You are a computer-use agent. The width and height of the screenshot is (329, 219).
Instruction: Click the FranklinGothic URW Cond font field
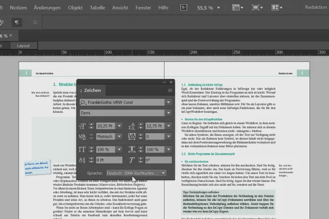(122, 102)
